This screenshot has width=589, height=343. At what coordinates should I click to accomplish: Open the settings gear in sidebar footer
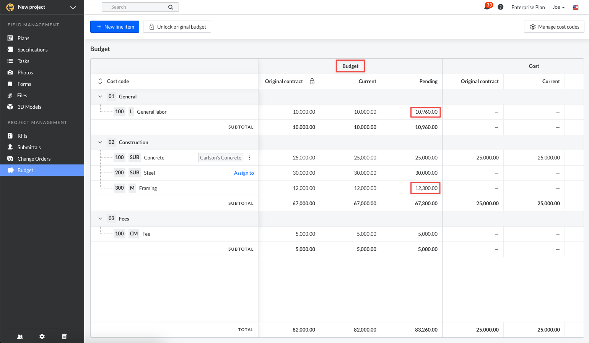[x=42, y=337]
